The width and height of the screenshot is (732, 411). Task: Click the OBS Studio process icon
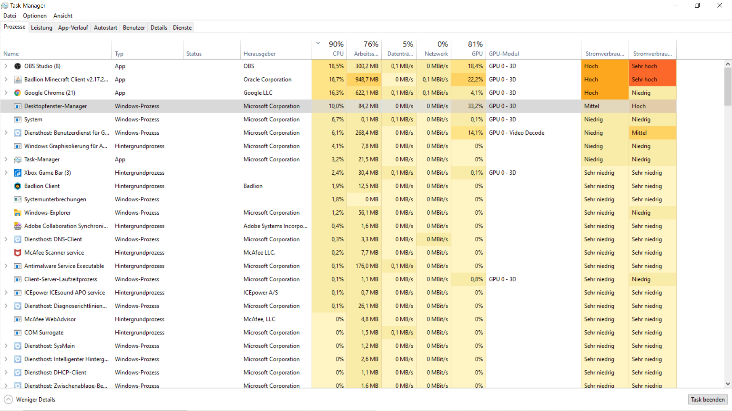point(18,66)
